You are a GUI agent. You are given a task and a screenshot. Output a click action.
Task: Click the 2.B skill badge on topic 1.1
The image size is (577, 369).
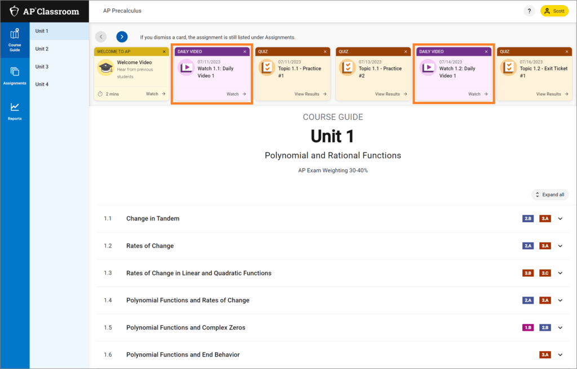(528, 219)
